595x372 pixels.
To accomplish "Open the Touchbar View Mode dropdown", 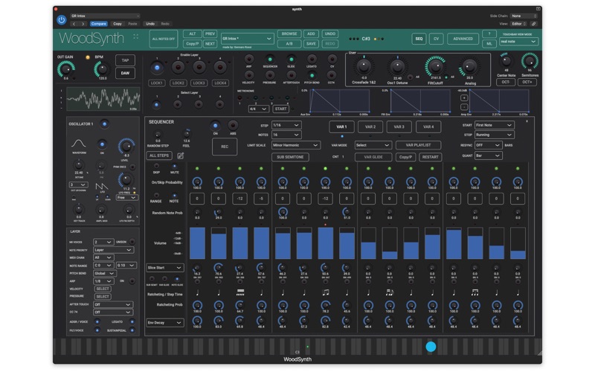I will (518, 42).
